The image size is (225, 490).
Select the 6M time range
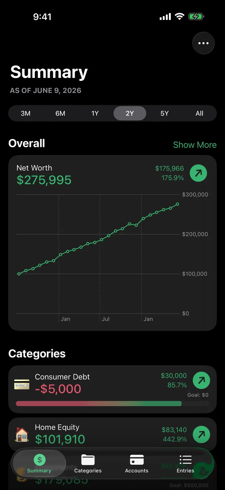[x=60, y=113]
